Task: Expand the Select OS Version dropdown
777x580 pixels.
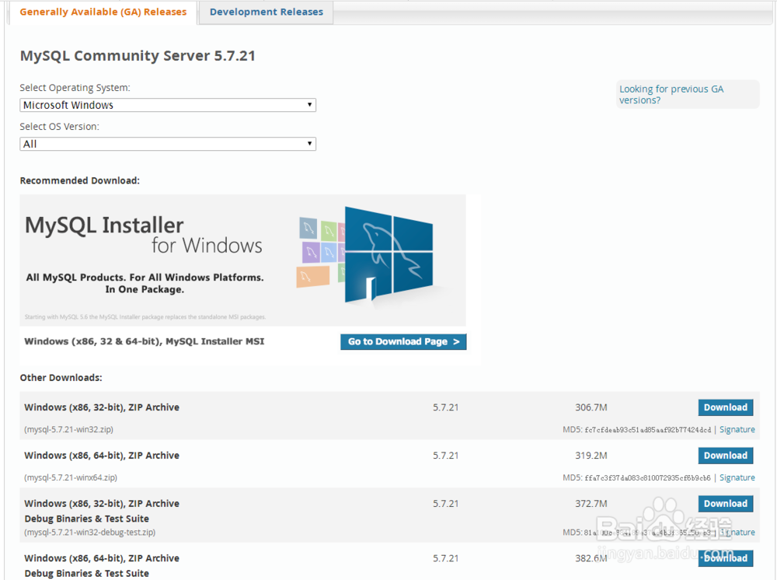Action: pyautogui.click(x=168, y=145)
